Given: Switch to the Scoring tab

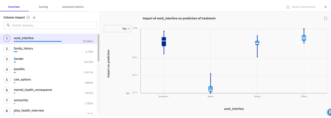Looking at the screenshot, I should point(43,7).
